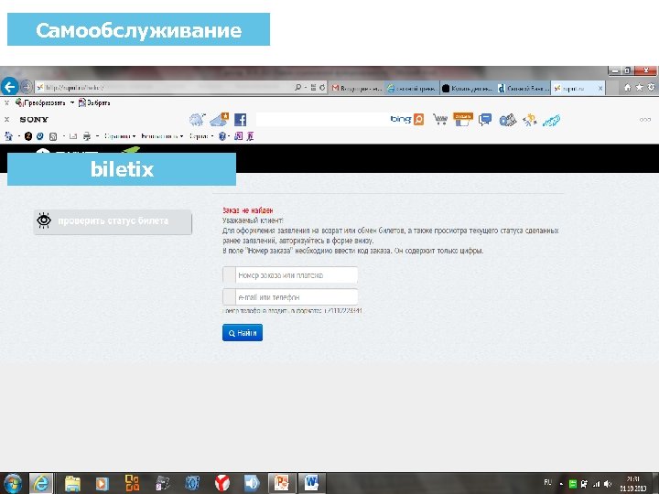Image resolution: width=659 pixels, height=494 pixels.
Task: Open the Безопасность dropdown menu
Action: (162, 136)
